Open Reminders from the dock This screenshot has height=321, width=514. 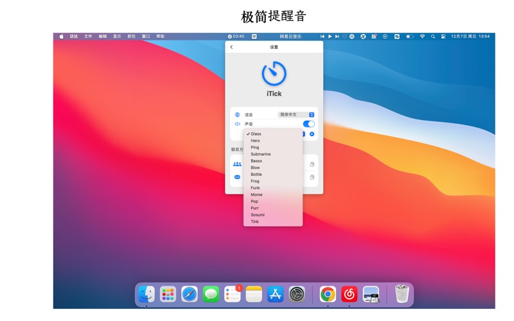coord(233,294)
